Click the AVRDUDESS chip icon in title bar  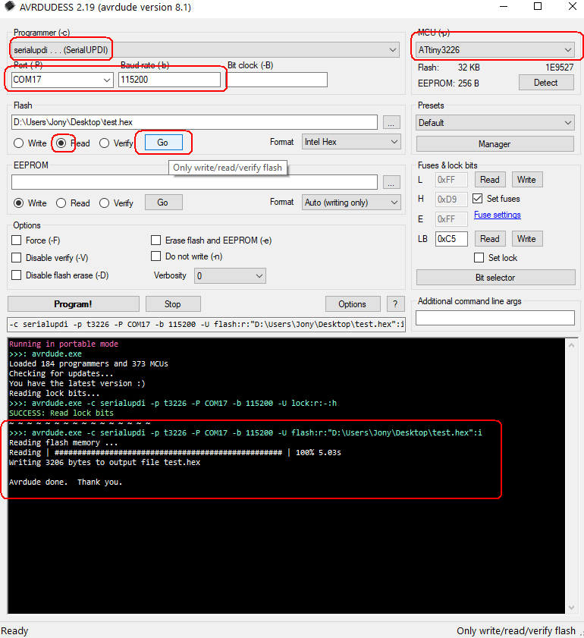point(9,7)
